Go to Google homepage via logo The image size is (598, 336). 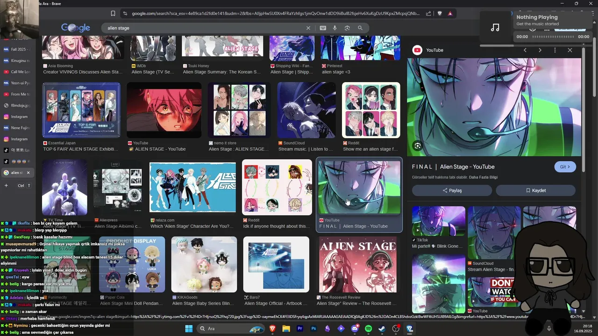[76, 28]
